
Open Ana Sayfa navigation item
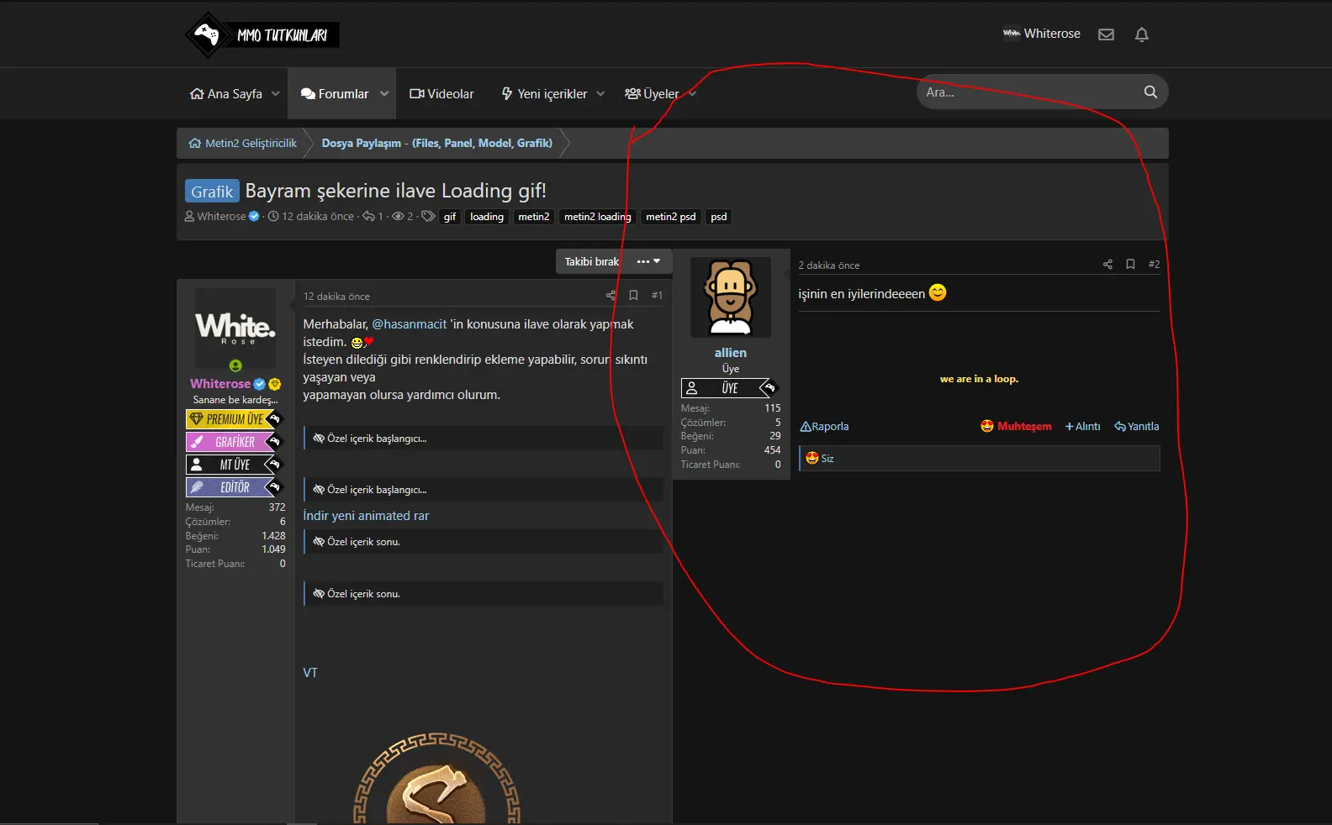pos(226,94)
